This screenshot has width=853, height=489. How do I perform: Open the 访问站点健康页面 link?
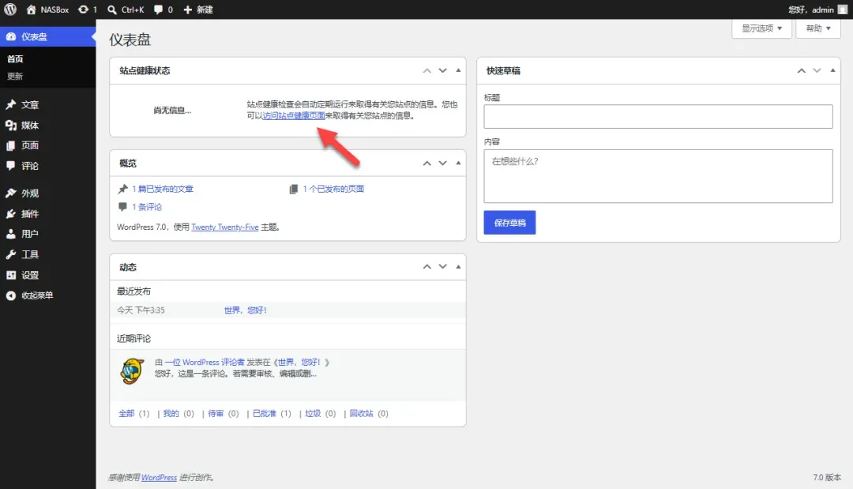coord(294,115)
